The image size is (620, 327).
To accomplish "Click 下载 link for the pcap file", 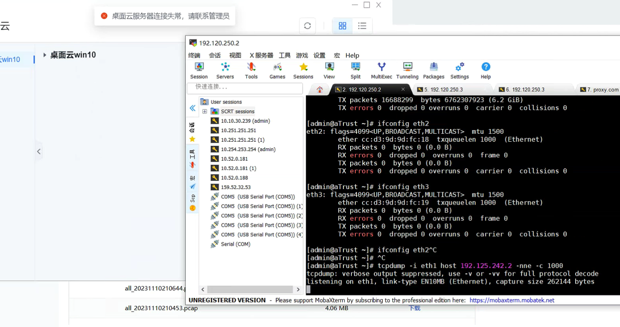I will tap(414, 308).
